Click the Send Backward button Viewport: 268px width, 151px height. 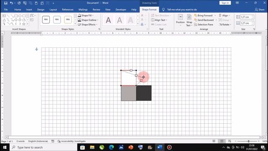(204, 20)
